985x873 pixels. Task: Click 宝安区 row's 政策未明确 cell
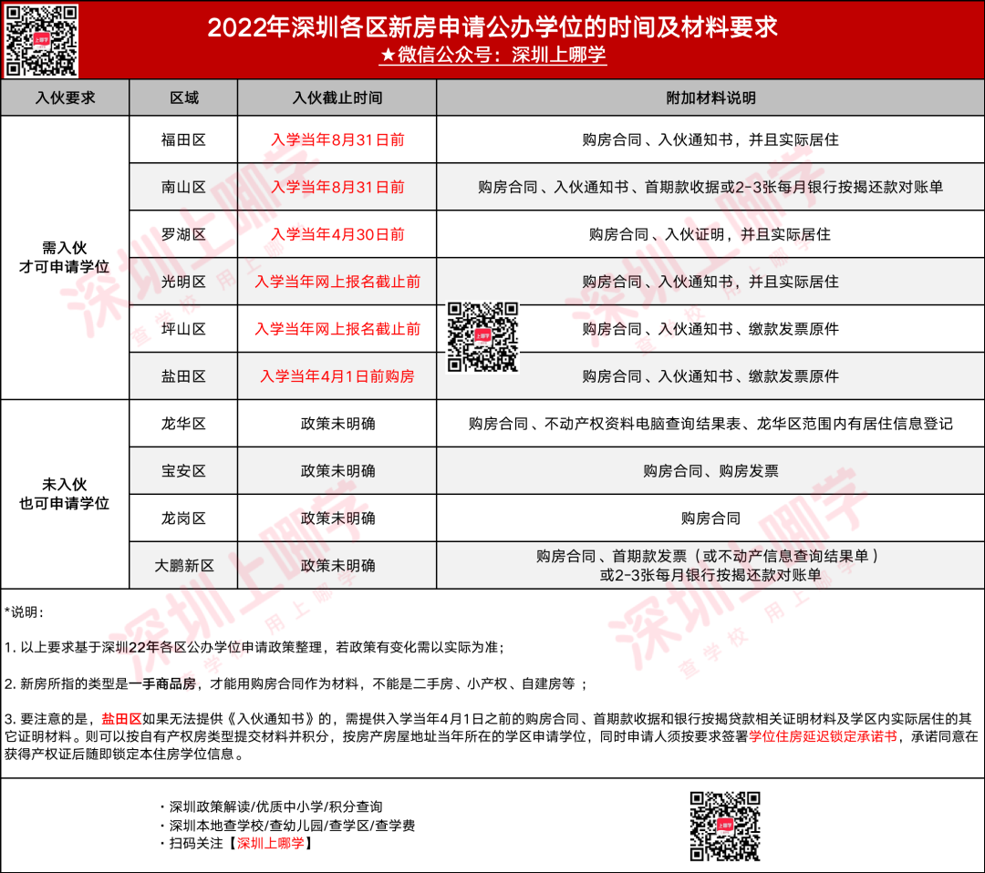point(337,471)
